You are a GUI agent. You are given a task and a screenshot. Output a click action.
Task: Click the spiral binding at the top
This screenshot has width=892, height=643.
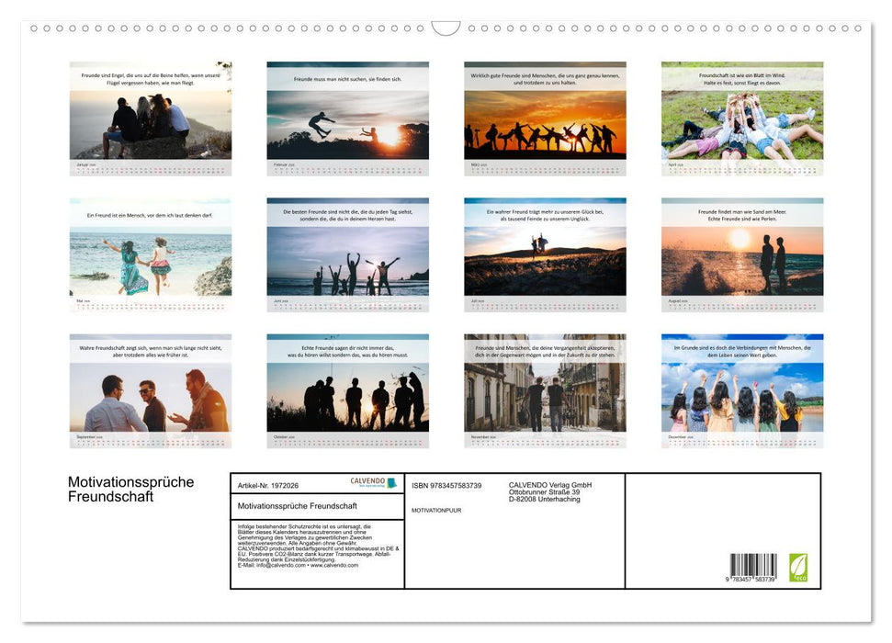click(446, 28)
